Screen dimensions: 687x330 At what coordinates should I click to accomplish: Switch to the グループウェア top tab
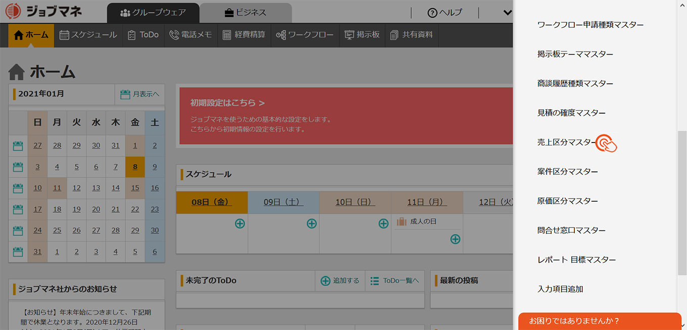(153, 13)
